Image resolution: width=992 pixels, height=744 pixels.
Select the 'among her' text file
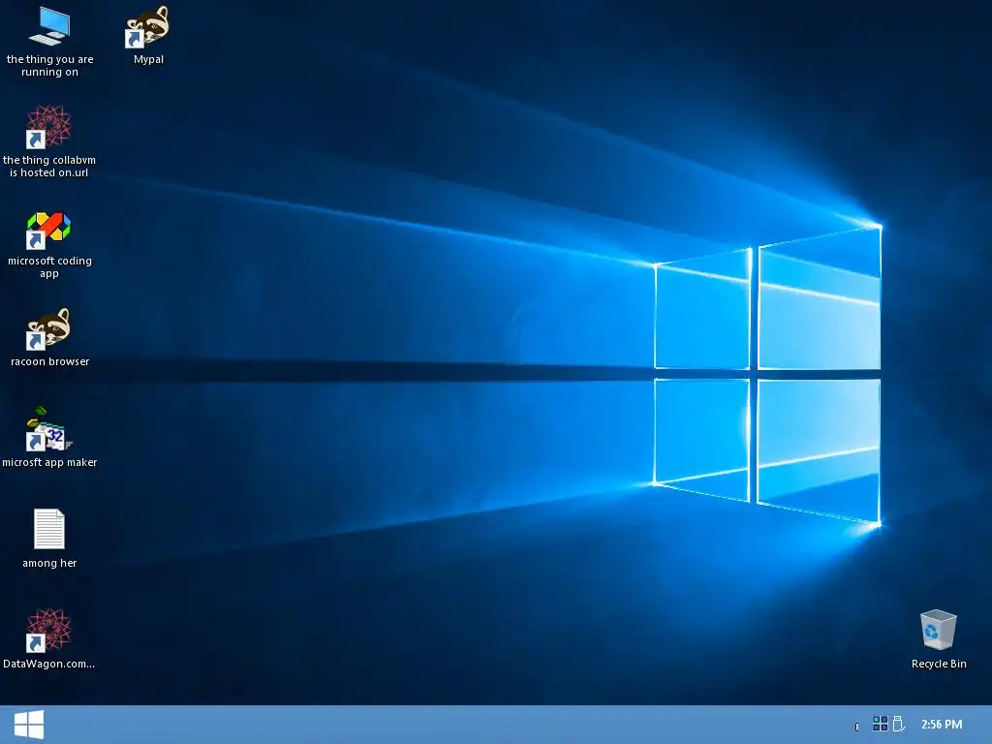pyautogui.click(x=48, y=539)
